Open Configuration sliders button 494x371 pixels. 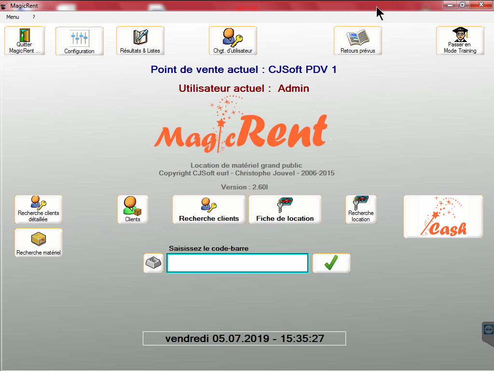pos(80,41)
